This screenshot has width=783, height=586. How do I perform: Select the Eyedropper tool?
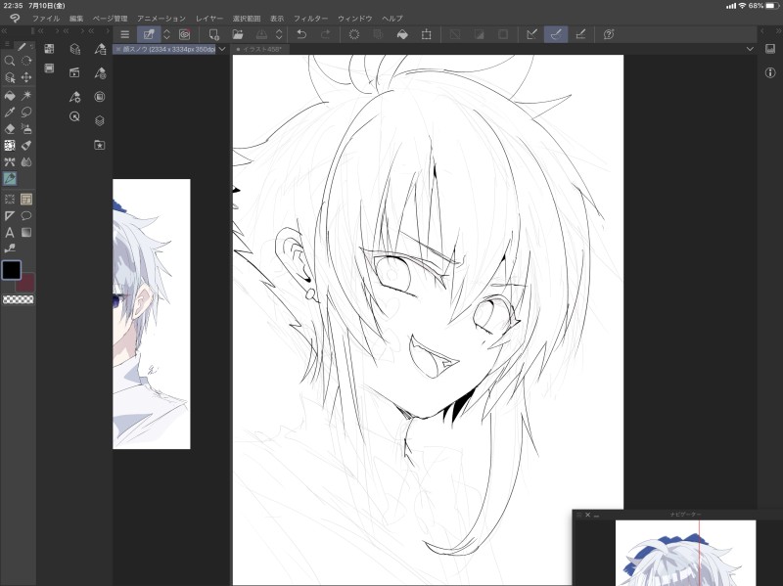(10, 113)
